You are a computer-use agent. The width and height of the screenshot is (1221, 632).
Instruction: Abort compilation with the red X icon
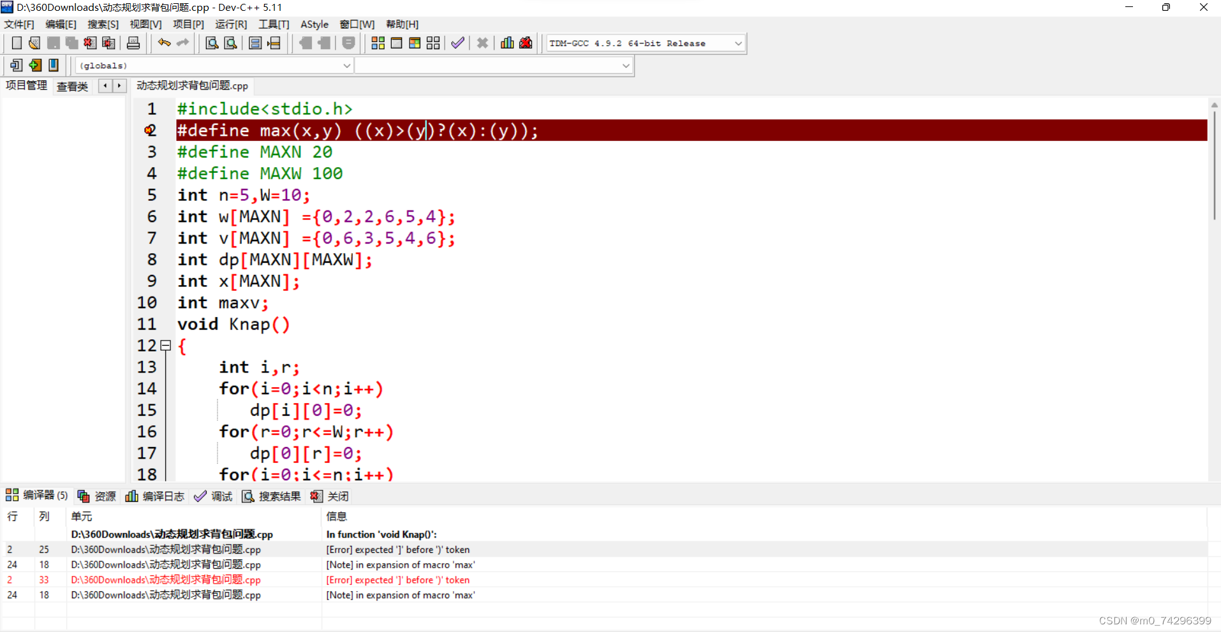[482, 43]
